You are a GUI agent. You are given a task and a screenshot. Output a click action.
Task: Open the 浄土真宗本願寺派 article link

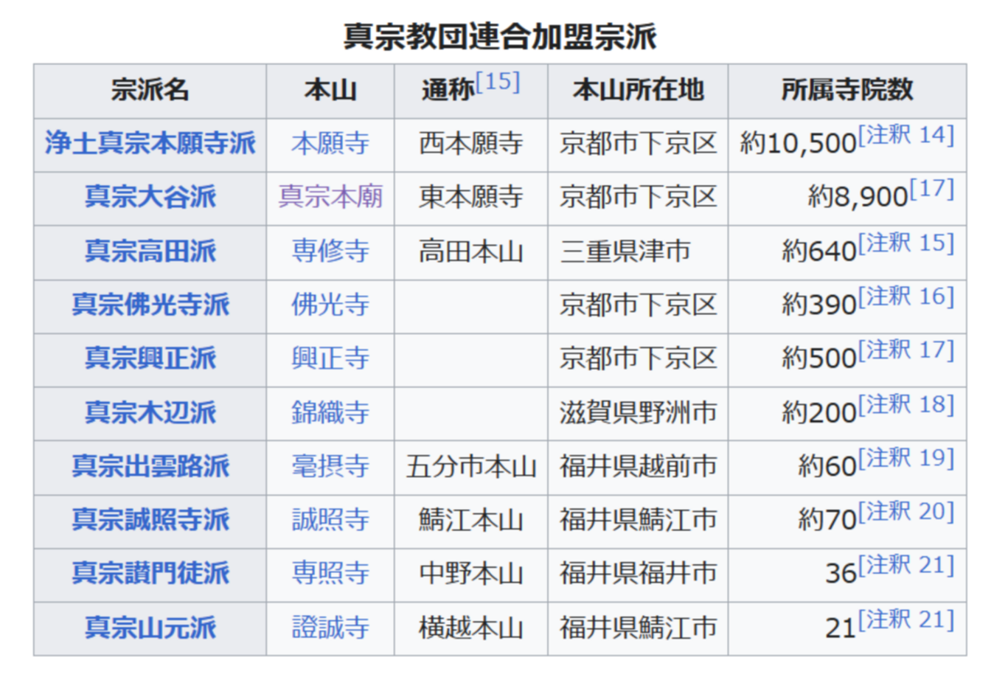(x=150, y=144)
